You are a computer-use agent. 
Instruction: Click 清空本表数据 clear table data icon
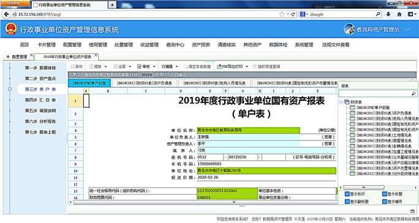click(186, 67)
